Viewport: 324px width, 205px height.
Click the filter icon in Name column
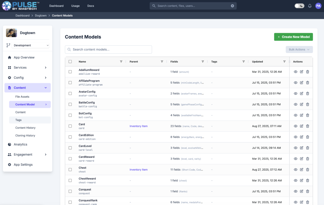tap(121, 62)
